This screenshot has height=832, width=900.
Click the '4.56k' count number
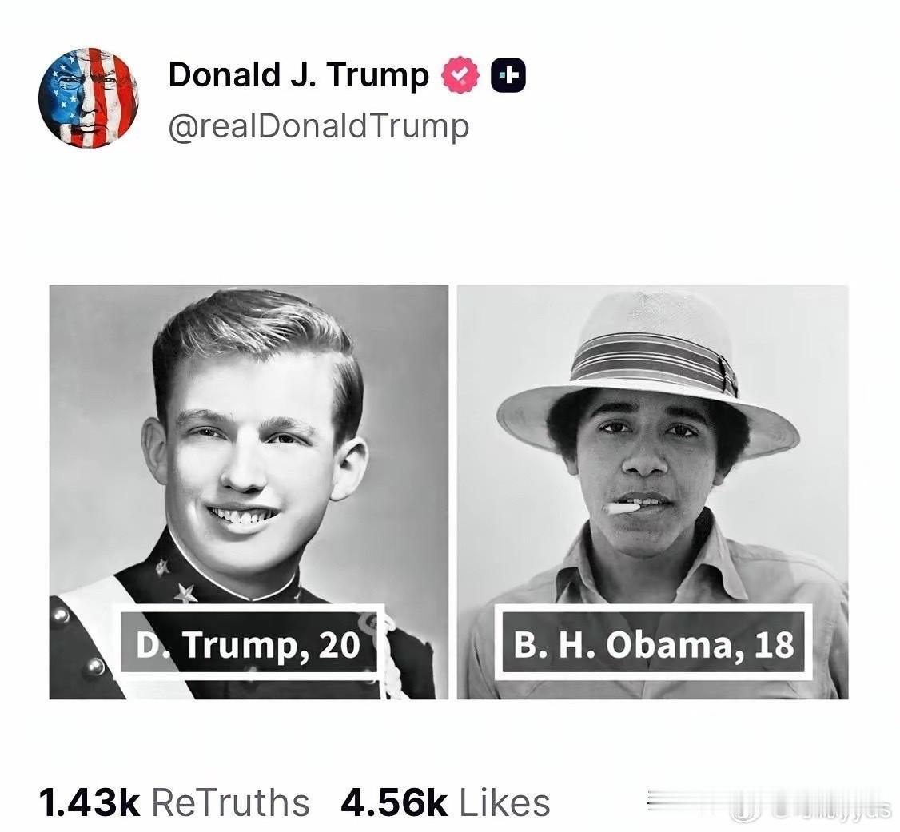pyautogui.click(x=394, y=802)
